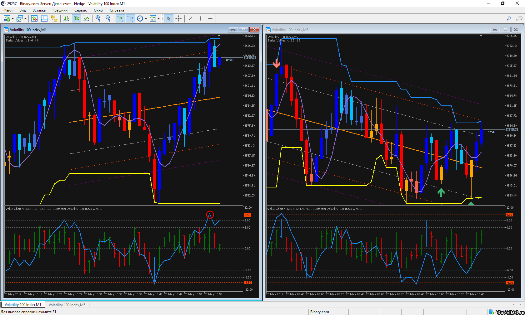The height and width of the screenshot is (315, 525).
Task: Click the zoom in magnifier
Action: point(98,19)
